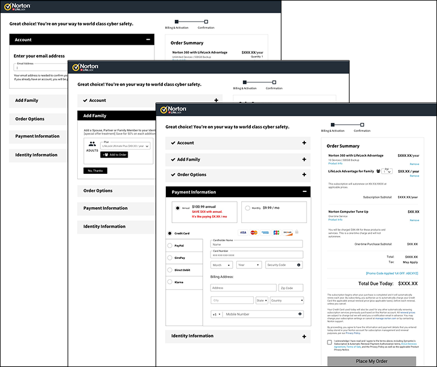Image resolution: width=437 pixels, height=367 pixels.
Task: Click the secure padlock icon beside card logos
Action: [x=297, y=232]
